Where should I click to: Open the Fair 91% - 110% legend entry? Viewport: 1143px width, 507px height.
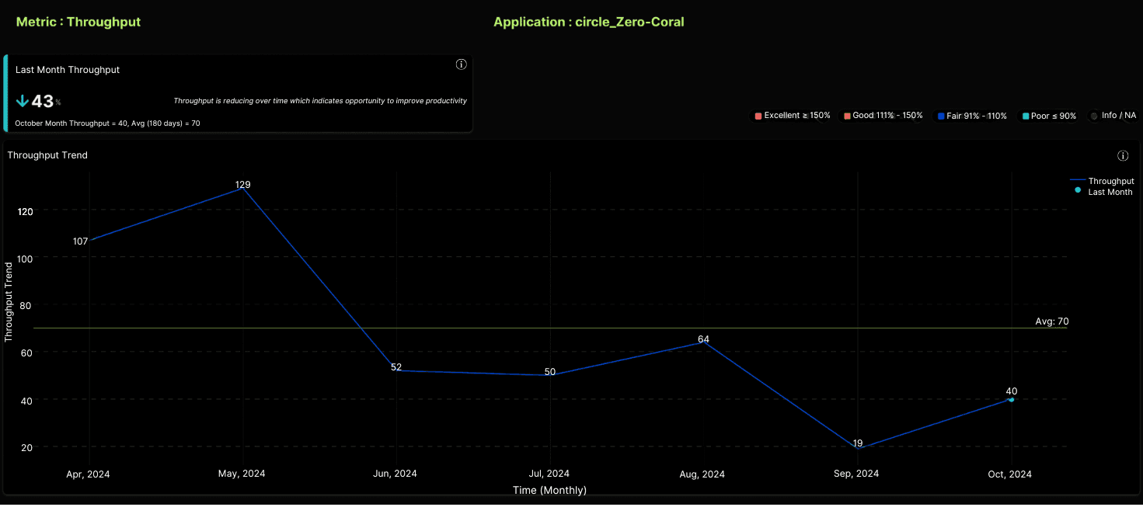point(971,115)
